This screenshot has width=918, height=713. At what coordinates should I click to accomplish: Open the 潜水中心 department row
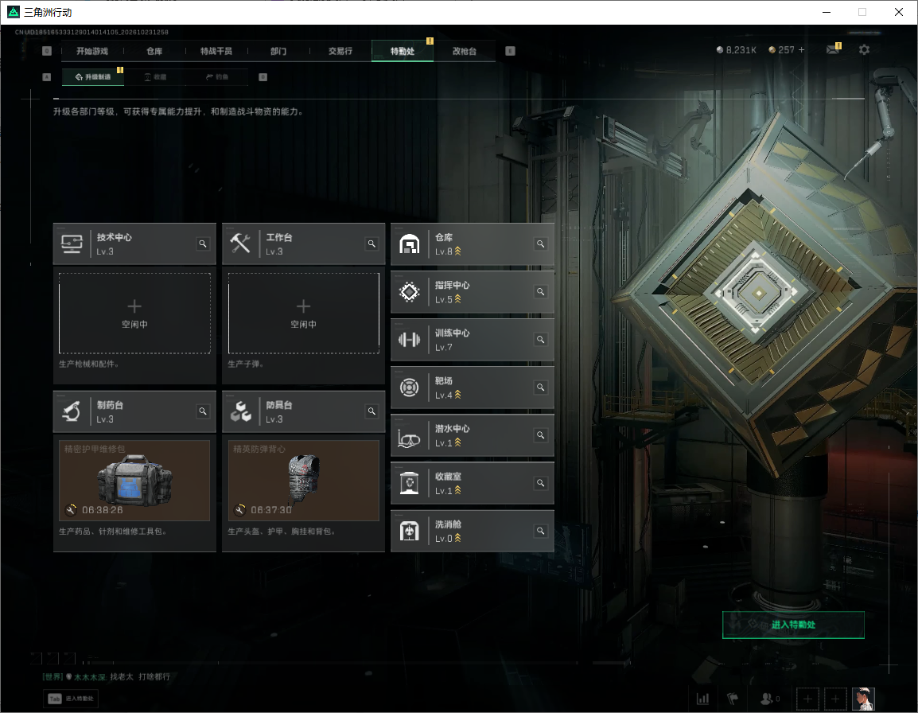tap(473, 435)
